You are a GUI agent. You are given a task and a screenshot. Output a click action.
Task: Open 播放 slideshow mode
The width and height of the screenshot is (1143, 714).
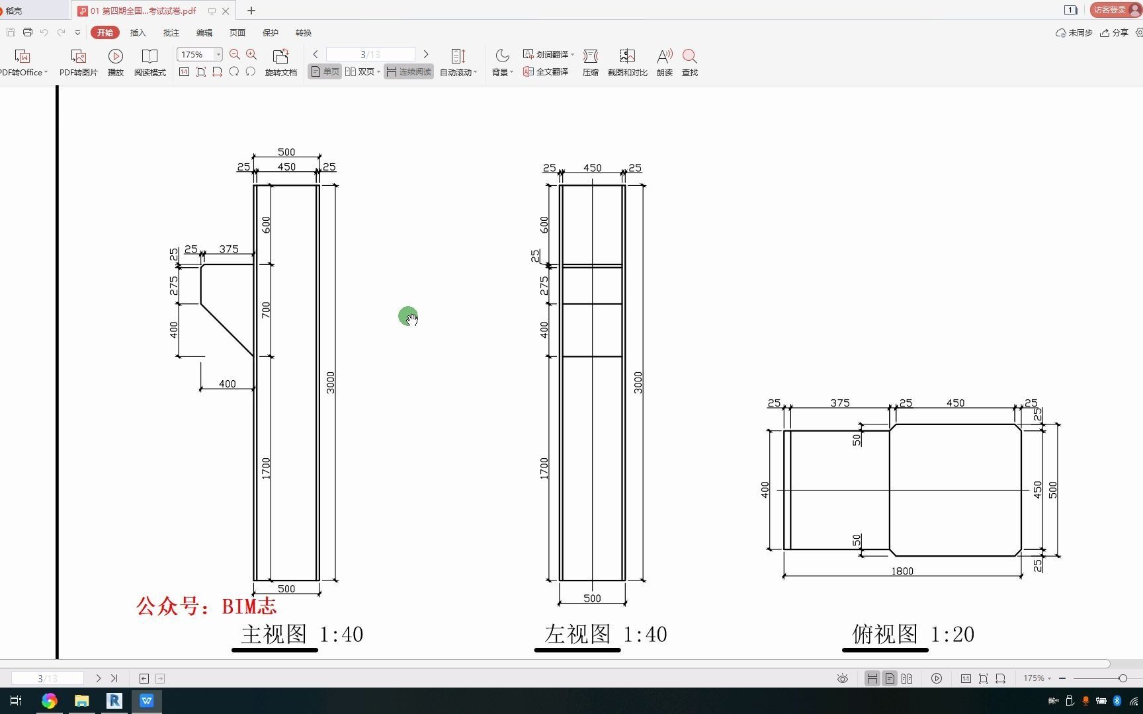tap(115, 61)
